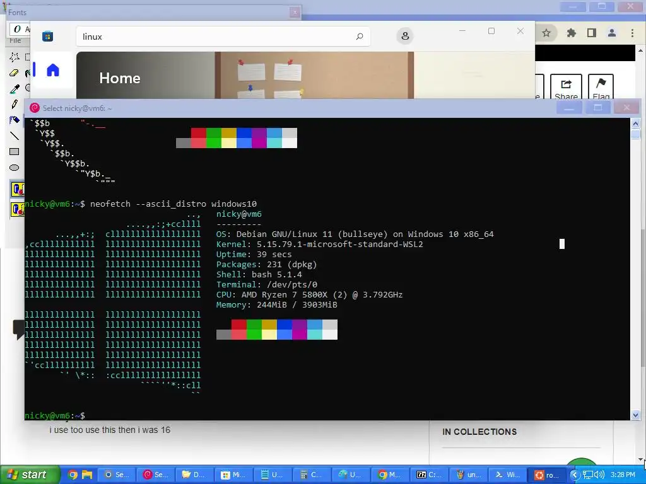This screenshot has width=646, height=484.
Task: Click the volume speaker tray icon
Action: 599,475
